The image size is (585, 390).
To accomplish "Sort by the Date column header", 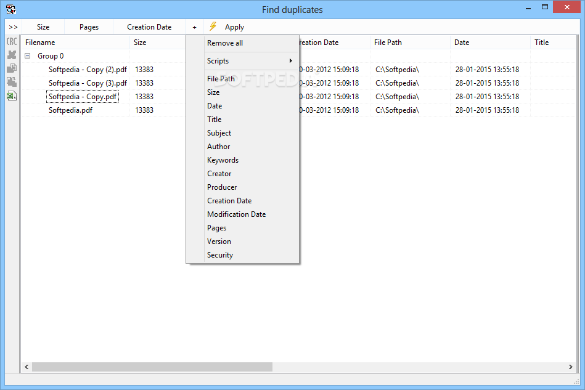I will (490, 43).
